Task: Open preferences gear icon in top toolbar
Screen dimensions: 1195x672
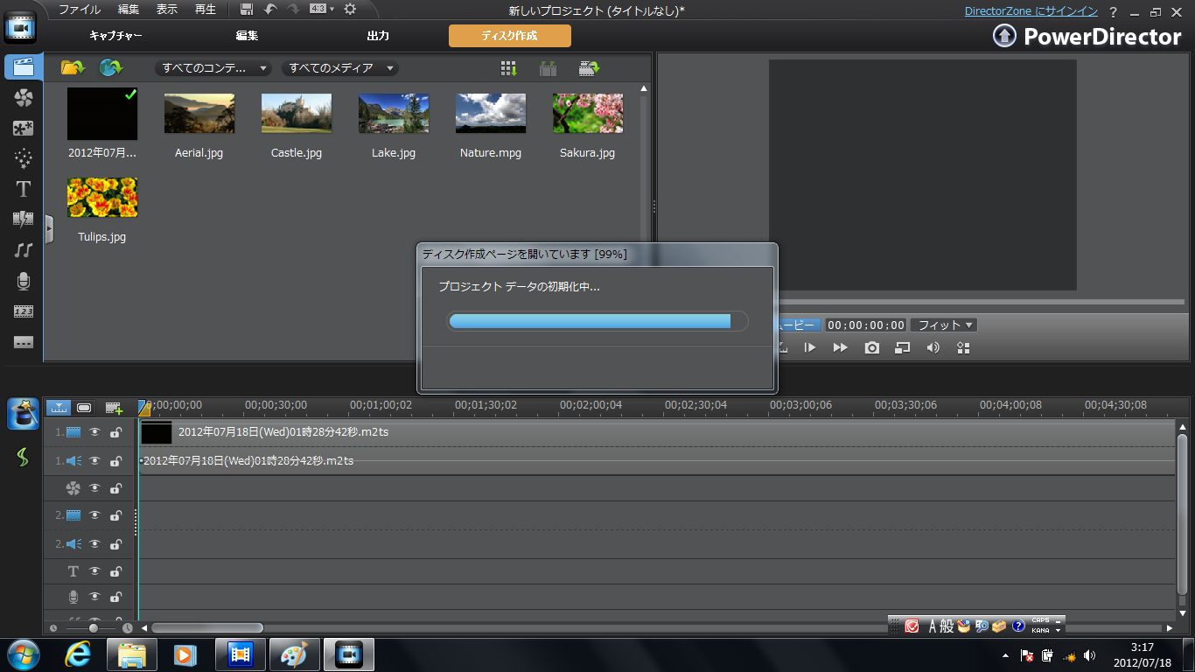Action: pos(350,9)
